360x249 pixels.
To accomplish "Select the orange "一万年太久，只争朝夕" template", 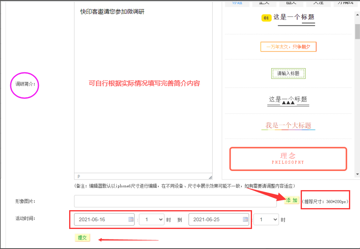I will pyautogui.click(x=288, y=47).
